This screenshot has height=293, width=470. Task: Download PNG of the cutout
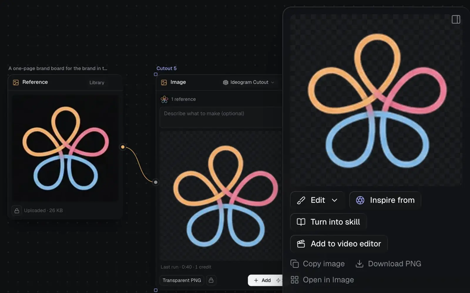[x=388, y=264]
